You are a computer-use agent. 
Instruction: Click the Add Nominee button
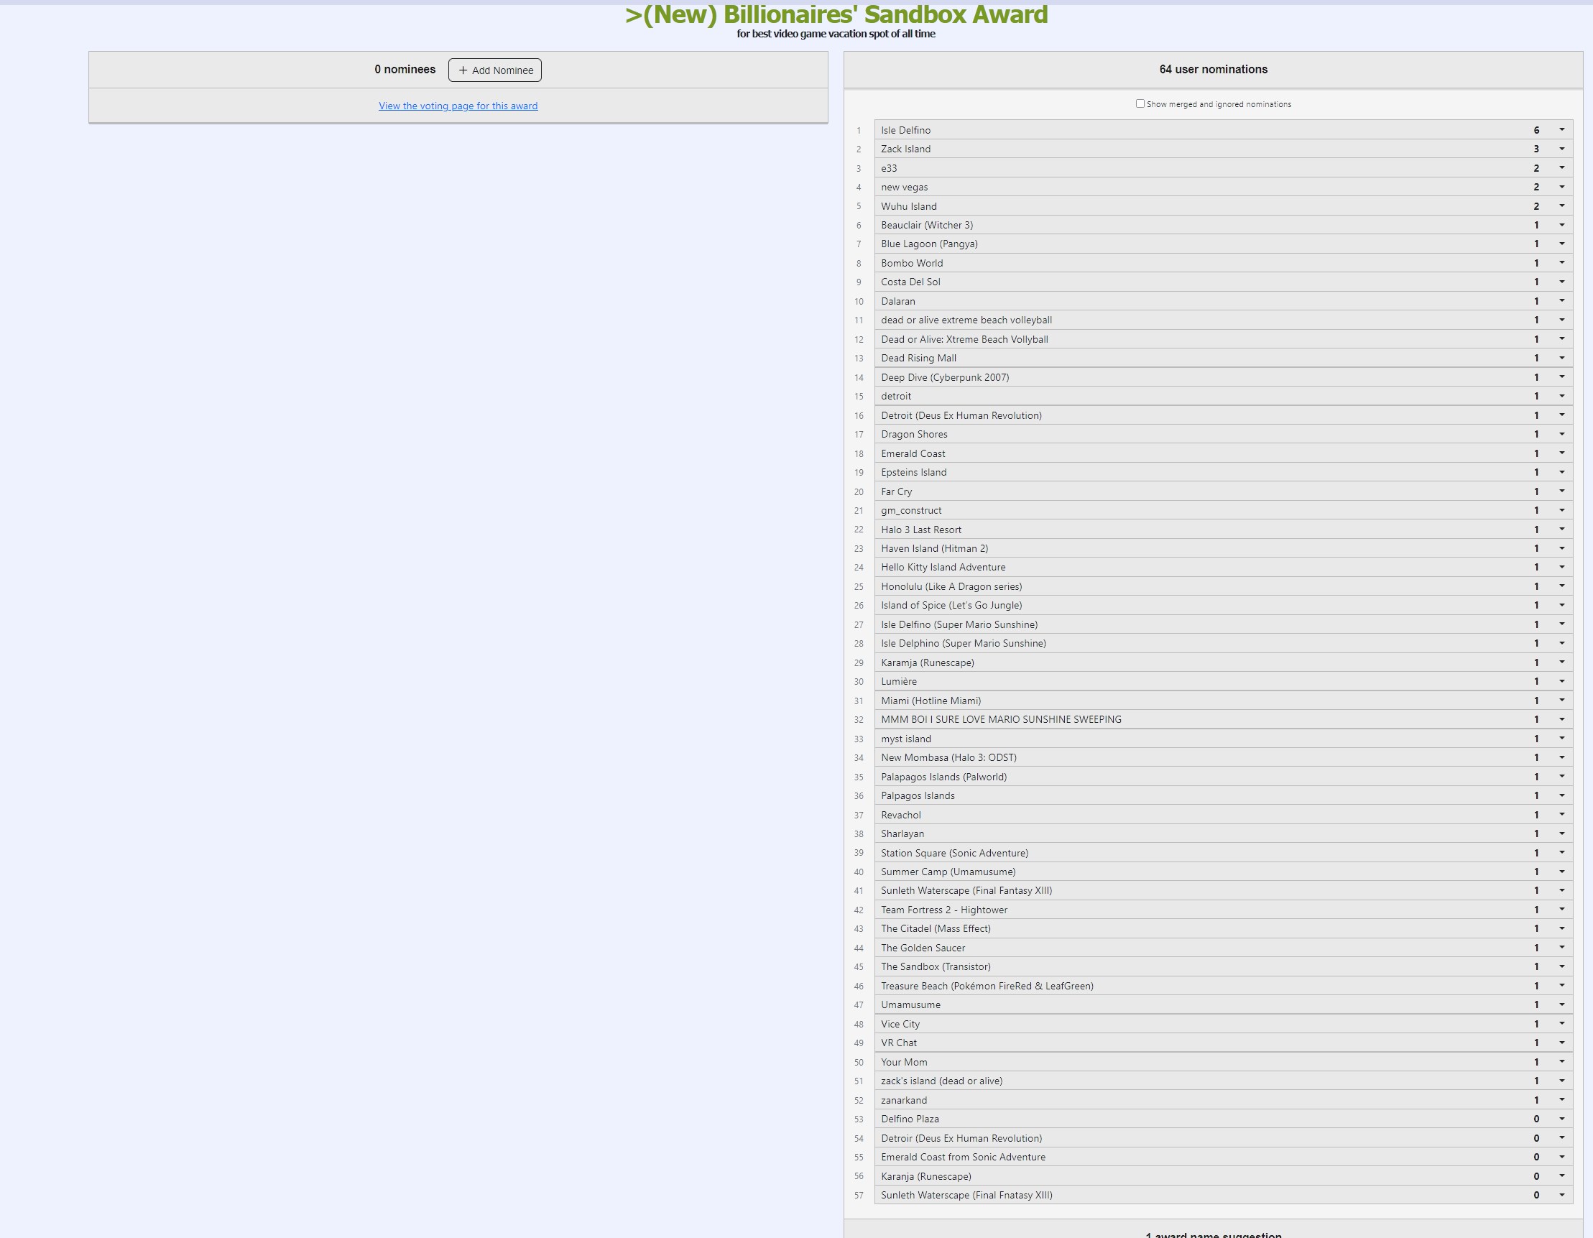pyautogui.click(x=494, y=70)
